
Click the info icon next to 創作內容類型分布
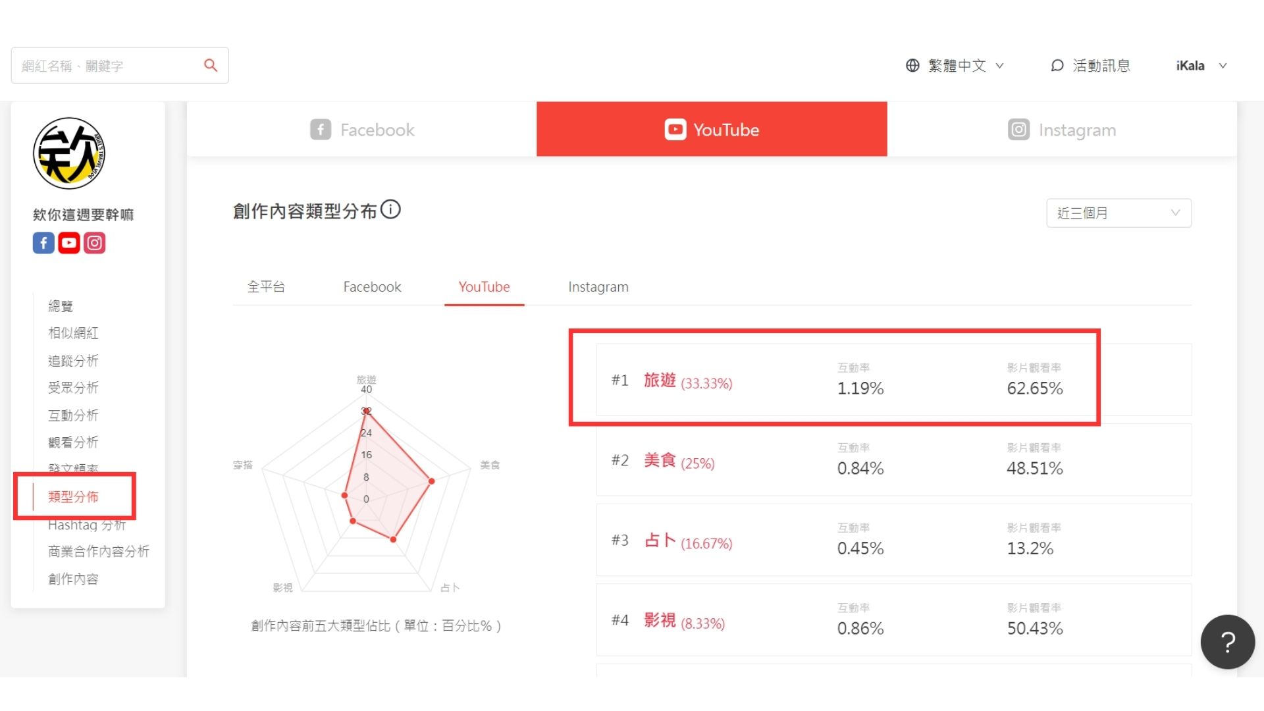391,209
